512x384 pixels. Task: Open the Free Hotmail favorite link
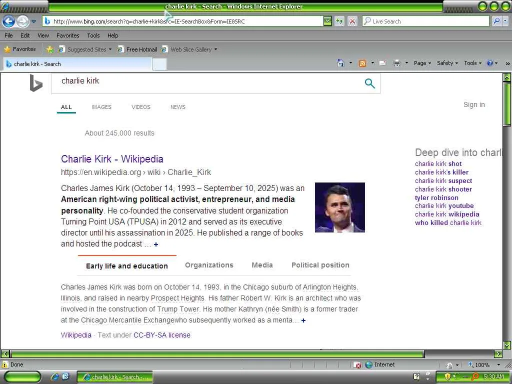137,49
